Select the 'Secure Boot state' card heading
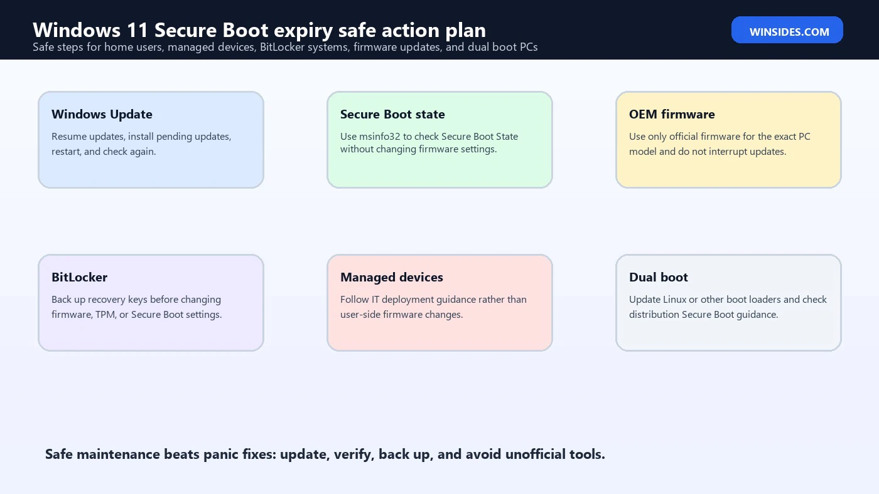This screenshot has width=879, height=494. pyautogui.click(x=392, y=114)
